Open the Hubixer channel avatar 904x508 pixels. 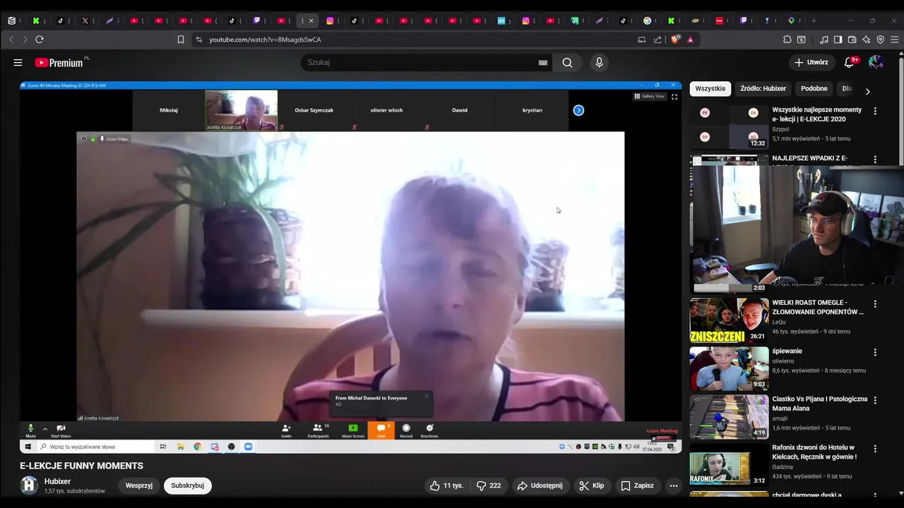(x=29, y=485)
